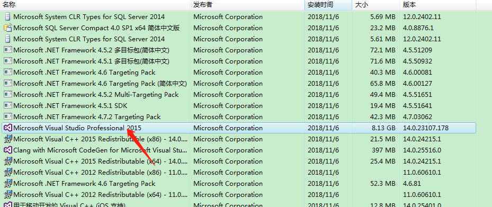
Task: Click the 65.8 MB size cell
Action: [x=383, y=84]
